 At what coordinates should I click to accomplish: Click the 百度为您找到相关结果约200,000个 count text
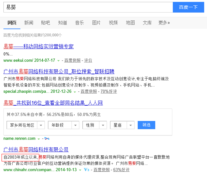click(33, 35)
